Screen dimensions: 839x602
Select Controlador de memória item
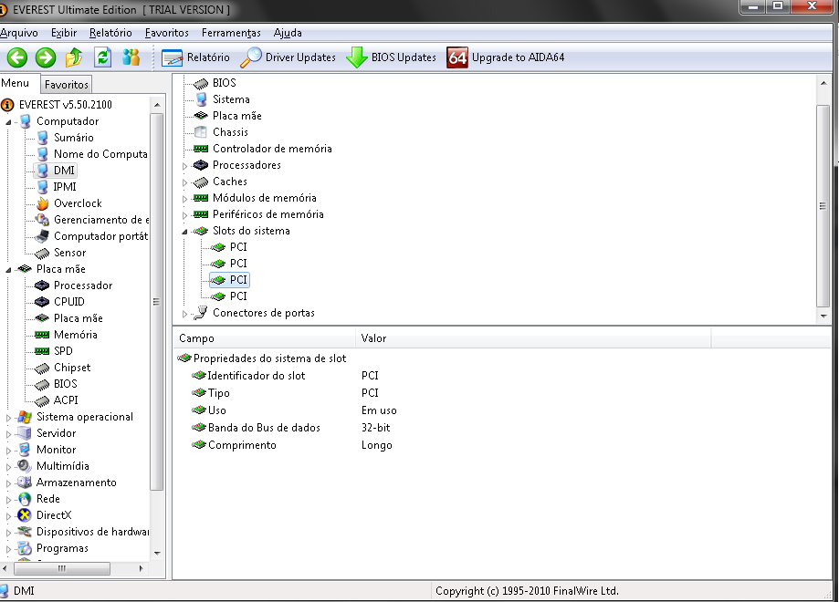tap(272, 149)
